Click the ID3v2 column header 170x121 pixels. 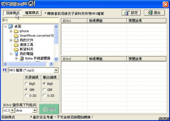click(74, 59)
